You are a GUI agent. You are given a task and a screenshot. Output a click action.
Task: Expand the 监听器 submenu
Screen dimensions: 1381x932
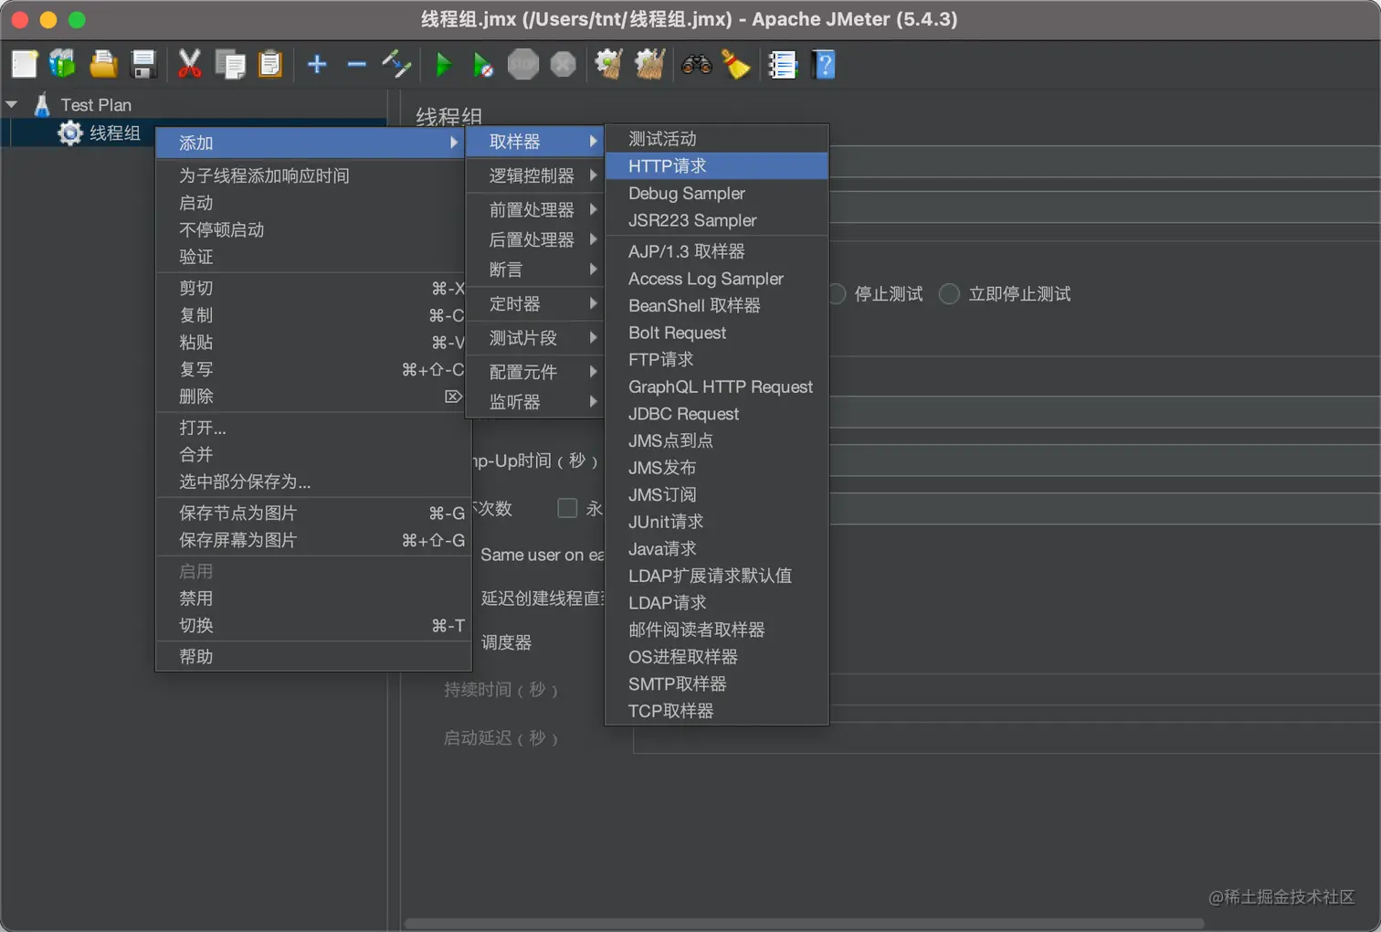535,402
